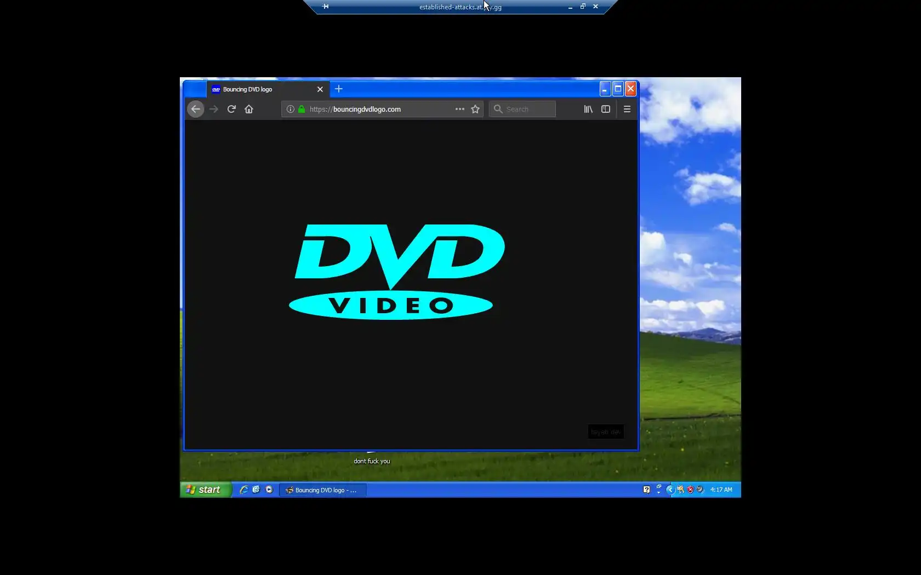
Task: Close the remote desktop connection bar
Action: pos(595,7)
